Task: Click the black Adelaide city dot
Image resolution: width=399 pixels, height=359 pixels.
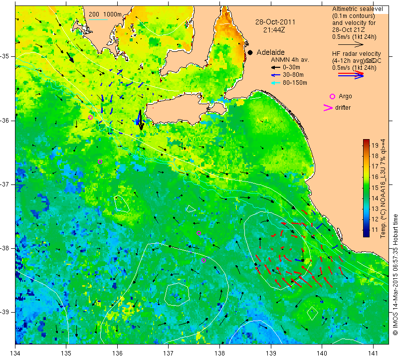Action: pos(250,52)
